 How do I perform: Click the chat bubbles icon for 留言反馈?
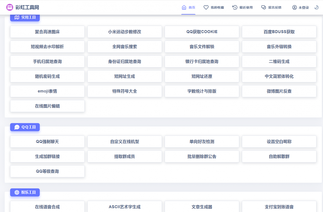(x=263, y=7)
